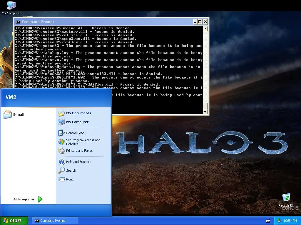Click the wzcsvc.dll access denied line

[73, 28]
